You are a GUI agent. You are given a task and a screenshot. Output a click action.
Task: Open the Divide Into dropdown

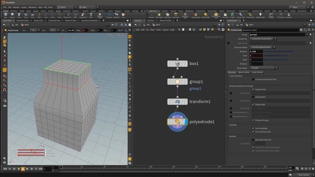tap(263, 39)
